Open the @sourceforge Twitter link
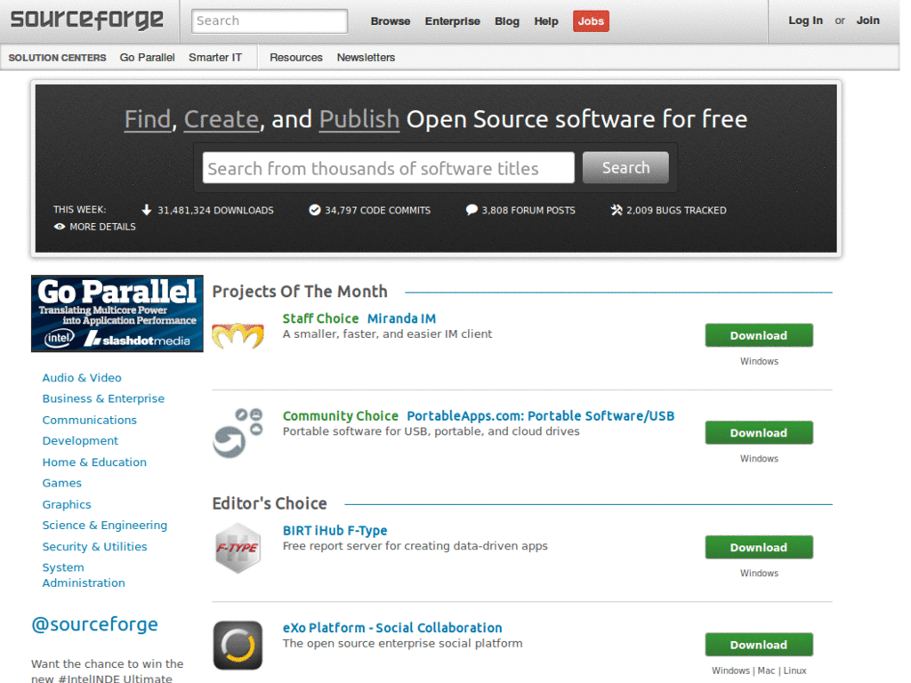911x683 pixels. (x=94, y=624)
